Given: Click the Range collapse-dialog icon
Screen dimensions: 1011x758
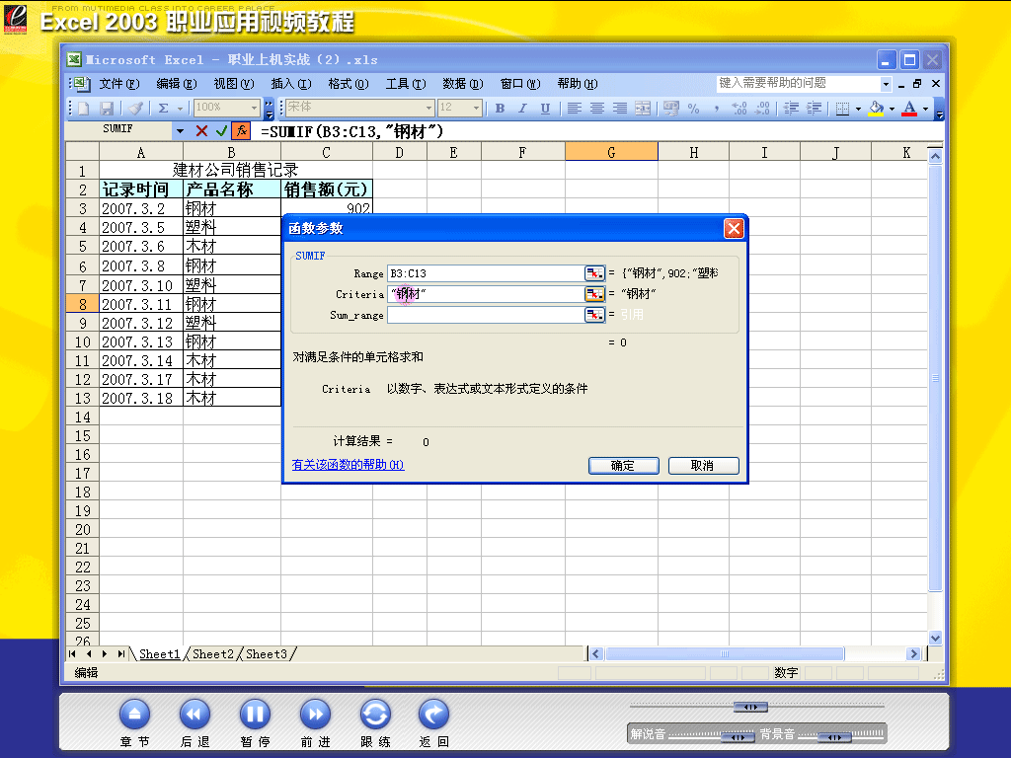Looking at the screenshot, I should (x=594, y=273).
